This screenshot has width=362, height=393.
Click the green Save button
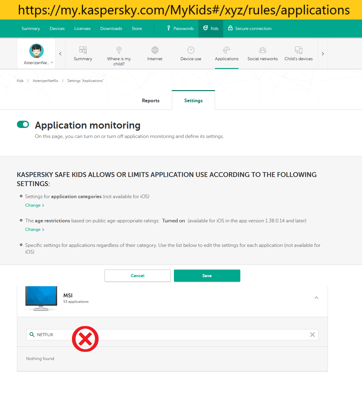207,276
